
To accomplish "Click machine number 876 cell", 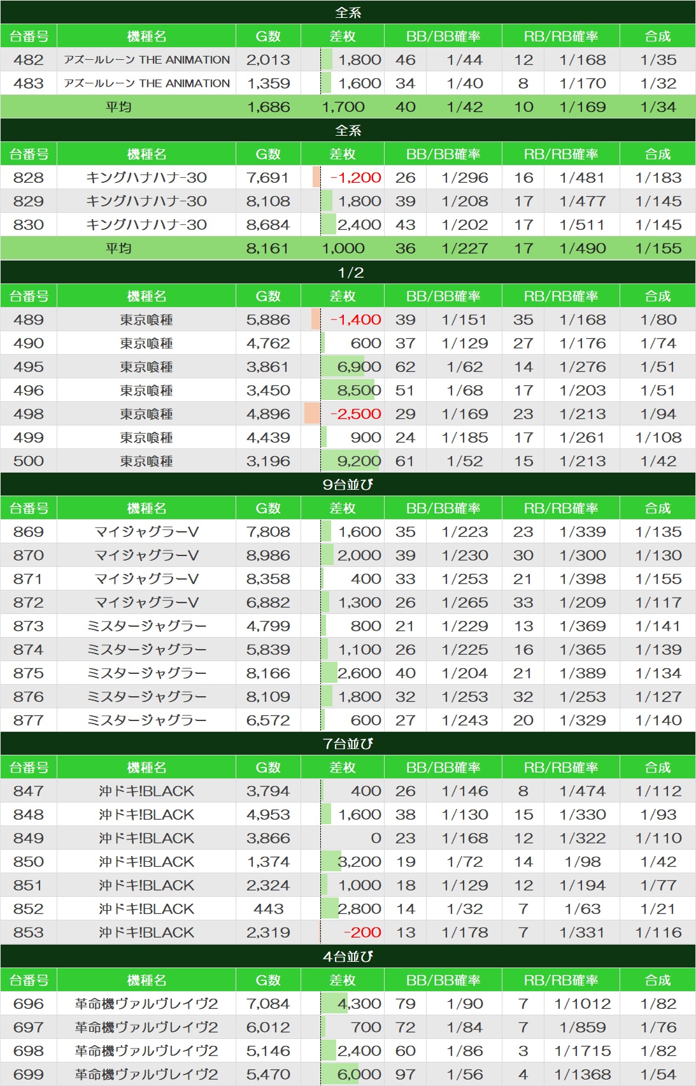I will (29, 697).
